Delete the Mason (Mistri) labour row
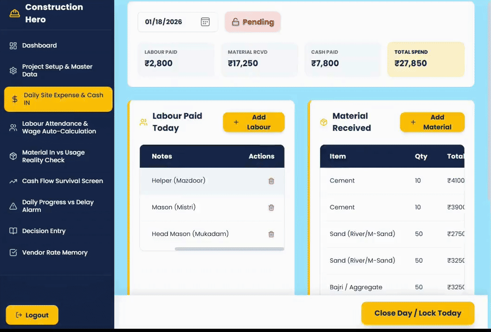 [271, 208]
